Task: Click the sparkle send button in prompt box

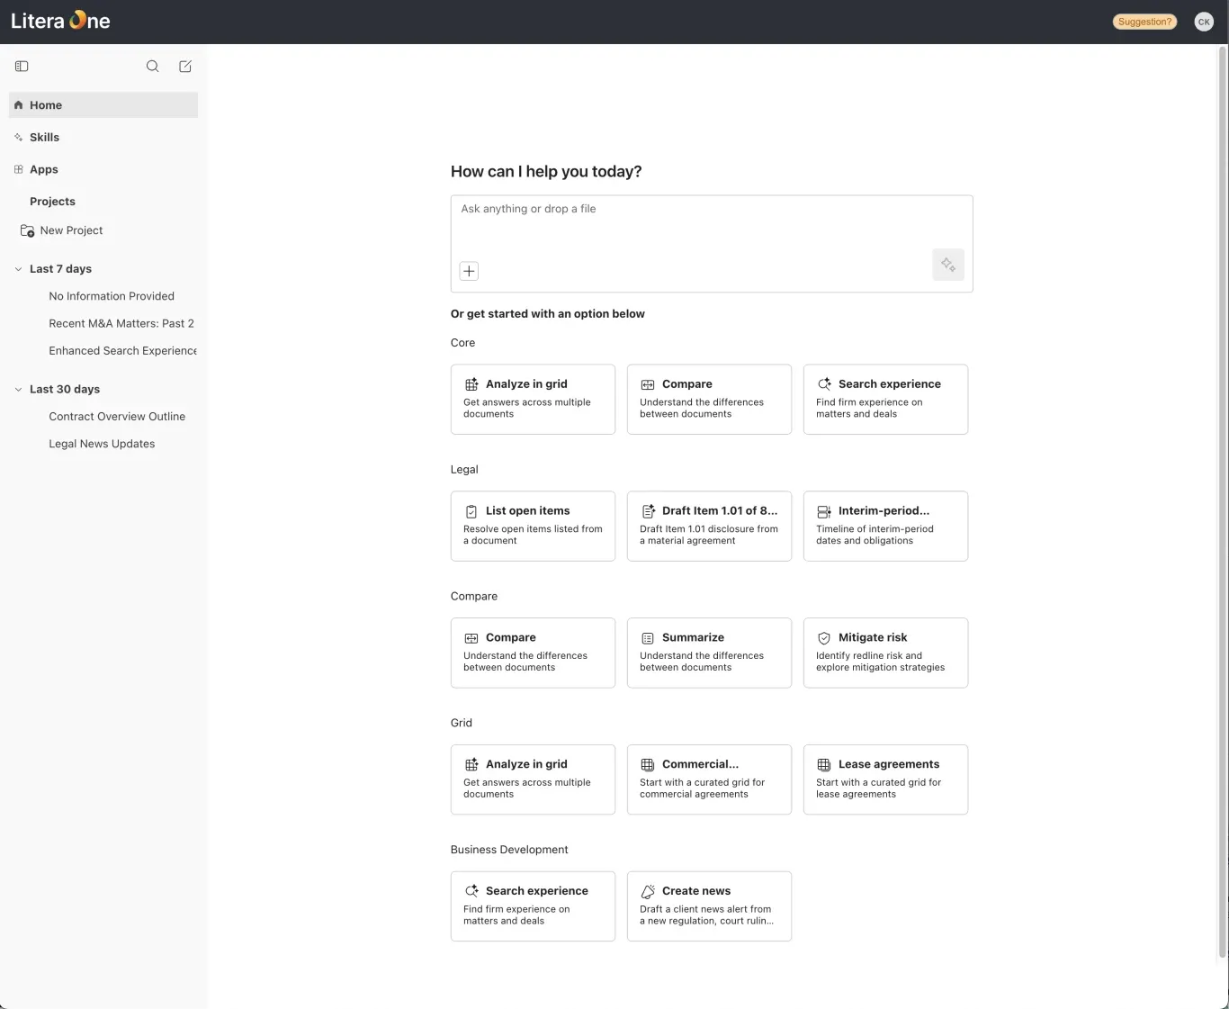Action: (948, 265)
